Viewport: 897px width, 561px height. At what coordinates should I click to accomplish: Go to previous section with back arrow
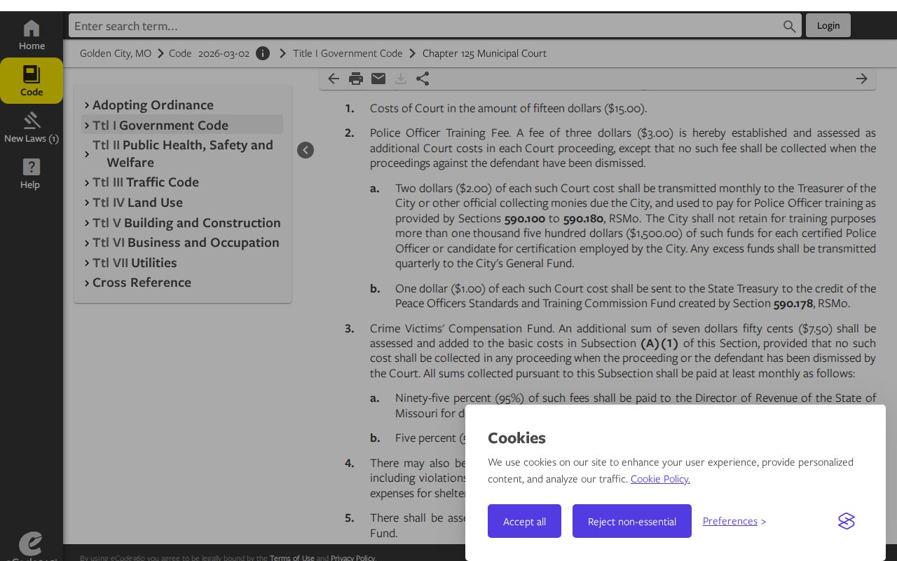pos(334,79)
